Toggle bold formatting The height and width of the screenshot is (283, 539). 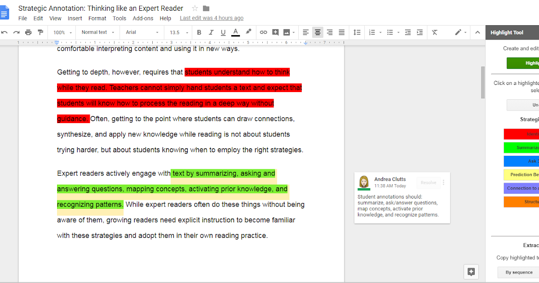point(199,32)
